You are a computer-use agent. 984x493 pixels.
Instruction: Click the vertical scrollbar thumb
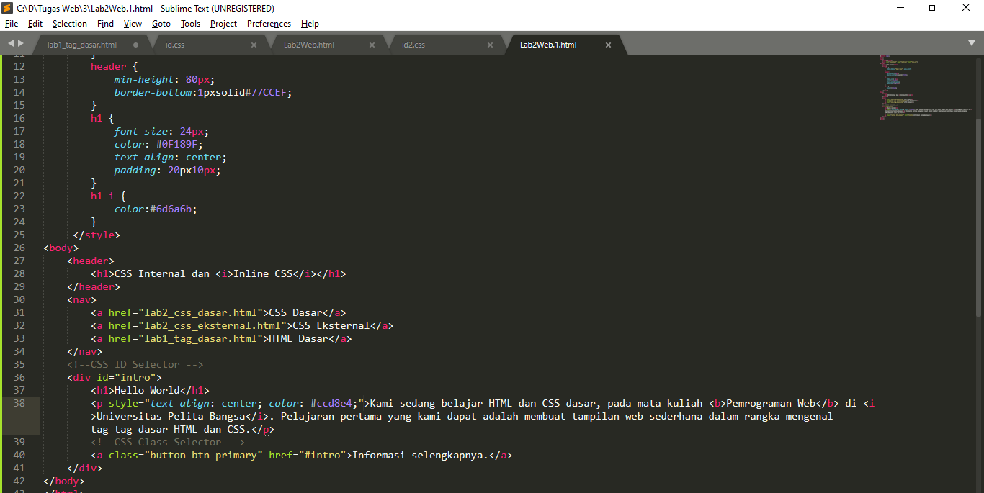point(978,216)
